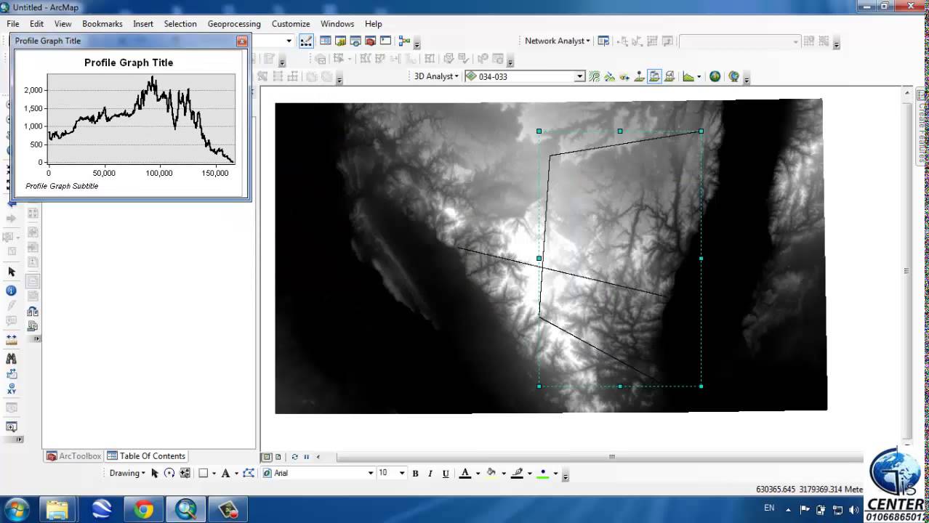Create Profile Graph button
This screenshot has width=929, height=523.
pyautogui.click(x=688, y=76)
